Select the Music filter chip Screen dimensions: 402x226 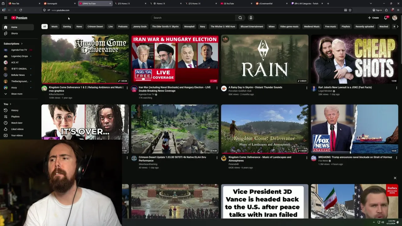54,27
